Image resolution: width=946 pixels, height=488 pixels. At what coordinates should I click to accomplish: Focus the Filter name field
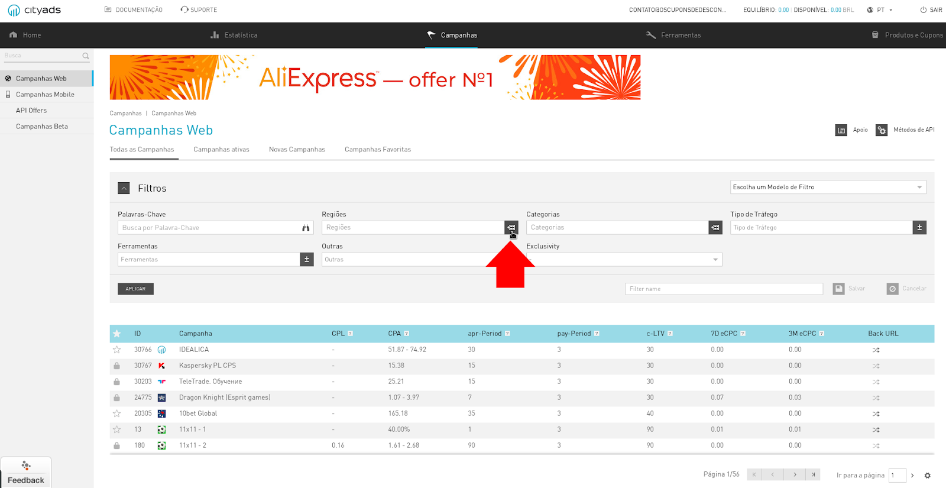(724, 289)
